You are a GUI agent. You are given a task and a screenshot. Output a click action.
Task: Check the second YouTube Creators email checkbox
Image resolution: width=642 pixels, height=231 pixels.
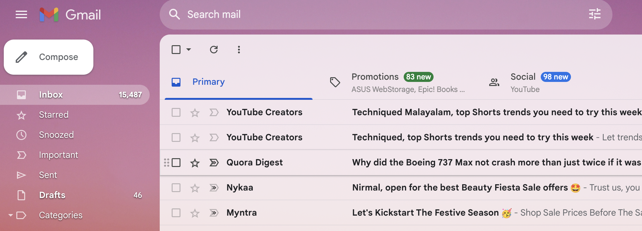coord(176,137)
